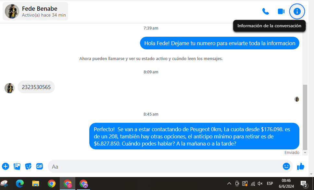Click Fede Benabe header avatar photo

coord(12,11)
